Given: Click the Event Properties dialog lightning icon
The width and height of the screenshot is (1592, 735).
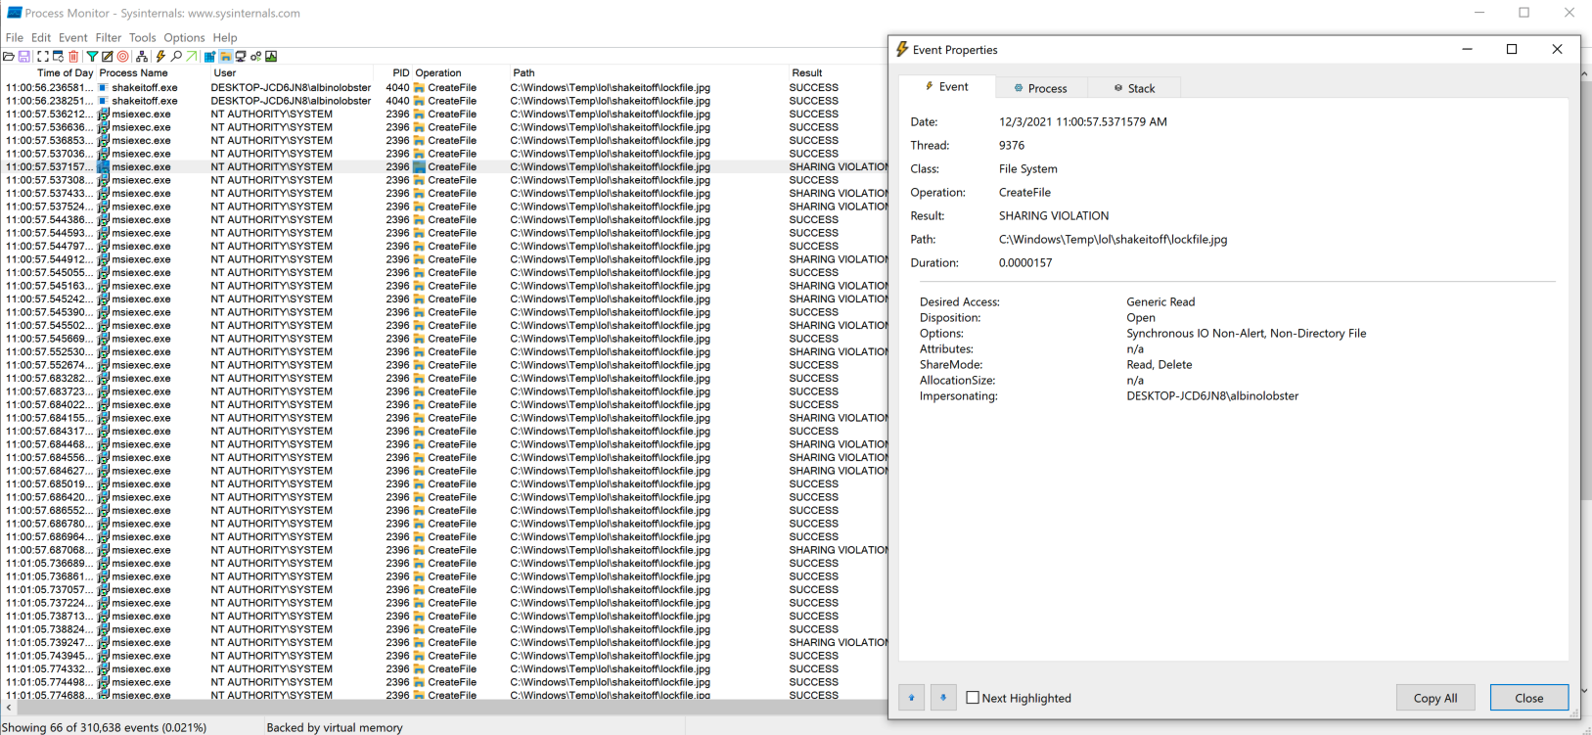Looking at the screenshot, I should click(x=902, y=49).
